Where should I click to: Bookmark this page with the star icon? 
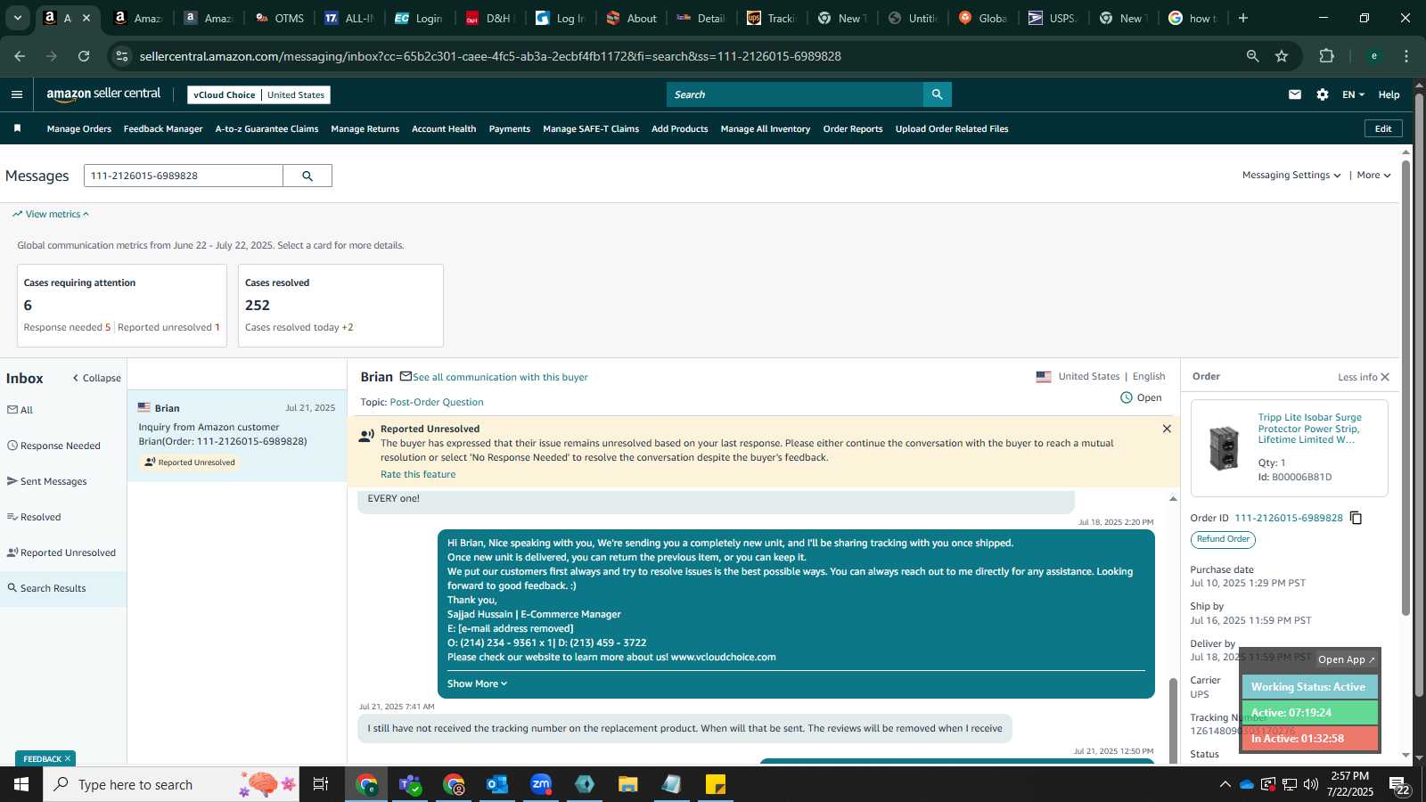click(x=1282, y=56)
